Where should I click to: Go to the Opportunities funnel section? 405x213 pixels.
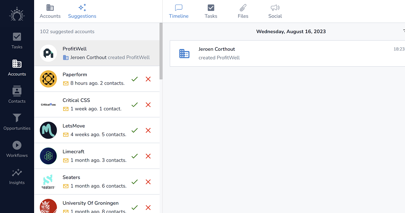17,122
